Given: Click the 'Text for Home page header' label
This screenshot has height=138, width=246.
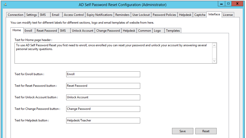Looking at the screenshot, I should click(x=33, y=40).
